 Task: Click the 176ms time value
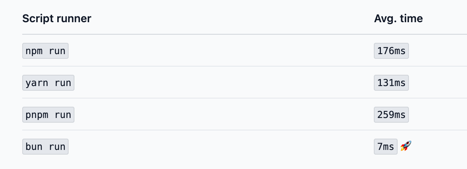click(x=391, y=51)
